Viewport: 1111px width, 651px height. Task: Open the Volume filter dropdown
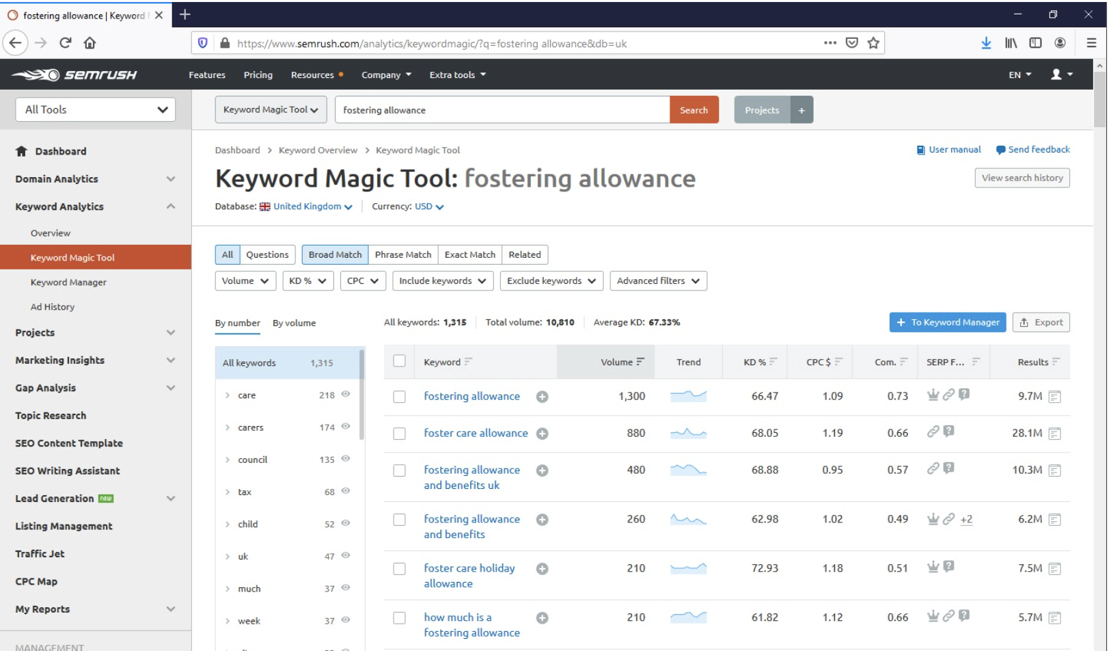point(245,281)
